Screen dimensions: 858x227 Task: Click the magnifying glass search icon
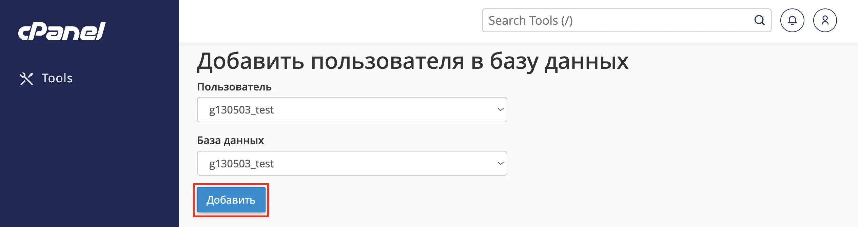(760, 20)
